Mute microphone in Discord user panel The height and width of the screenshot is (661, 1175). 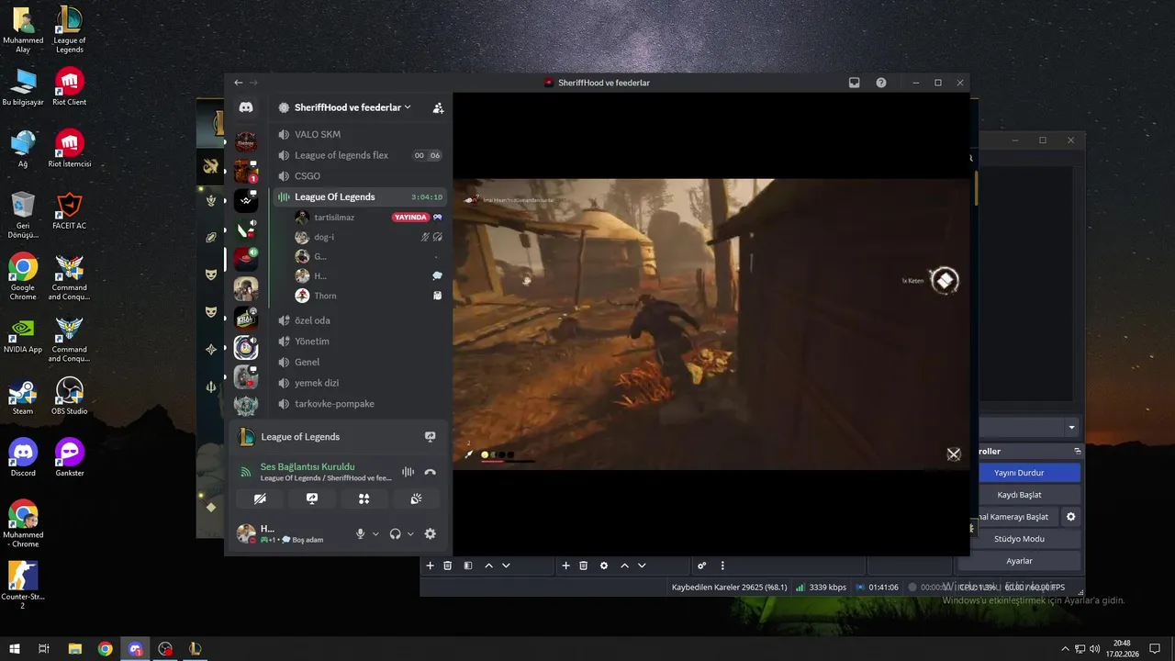pos(360,533)
